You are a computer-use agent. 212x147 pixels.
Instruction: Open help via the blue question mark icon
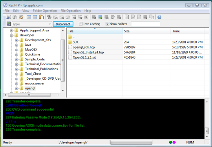pyautogui.click(x=159, y=17)
